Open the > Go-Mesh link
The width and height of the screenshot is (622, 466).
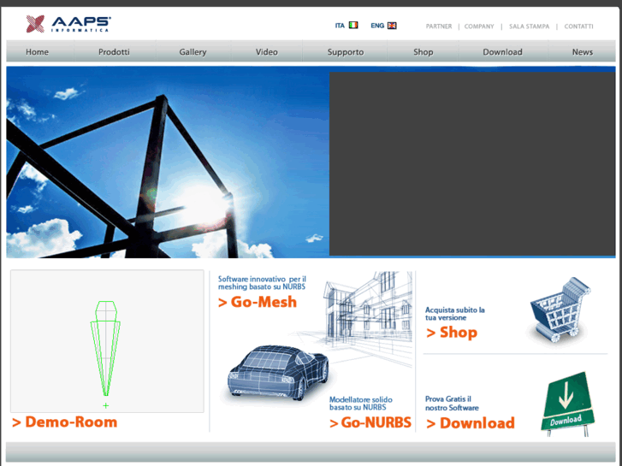point(258,302)
